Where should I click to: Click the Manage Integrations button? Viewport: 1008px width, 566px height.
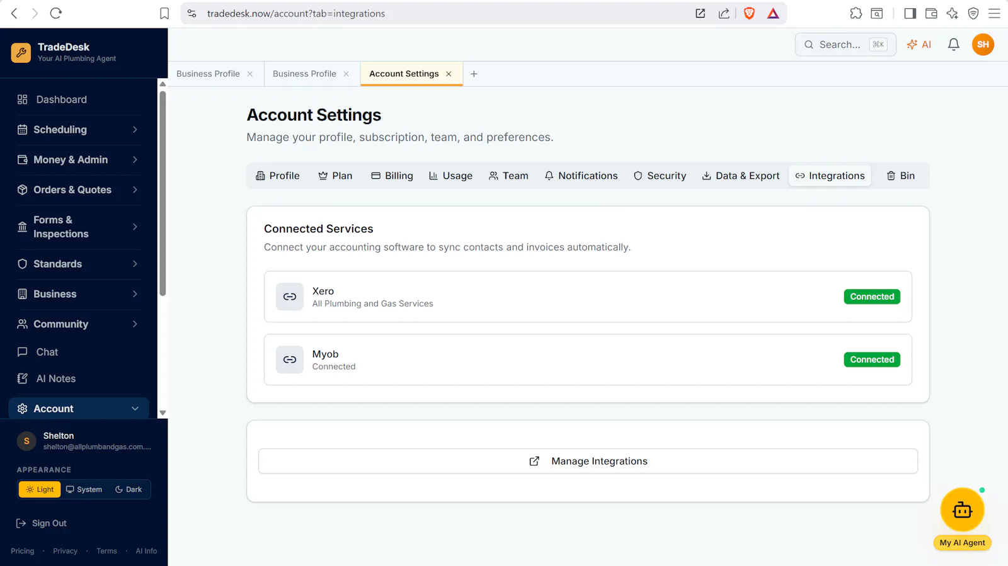pyautogui.click(x=588, y=461)
